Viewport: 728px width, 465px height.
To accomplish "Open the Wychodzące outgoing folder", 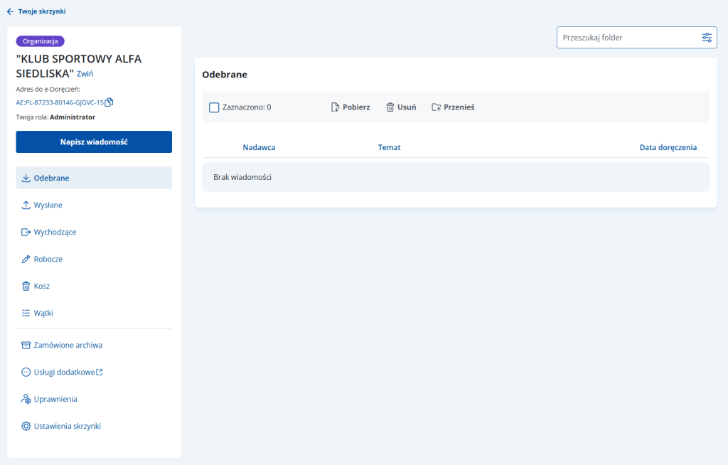I will click(x=55, y=232).
